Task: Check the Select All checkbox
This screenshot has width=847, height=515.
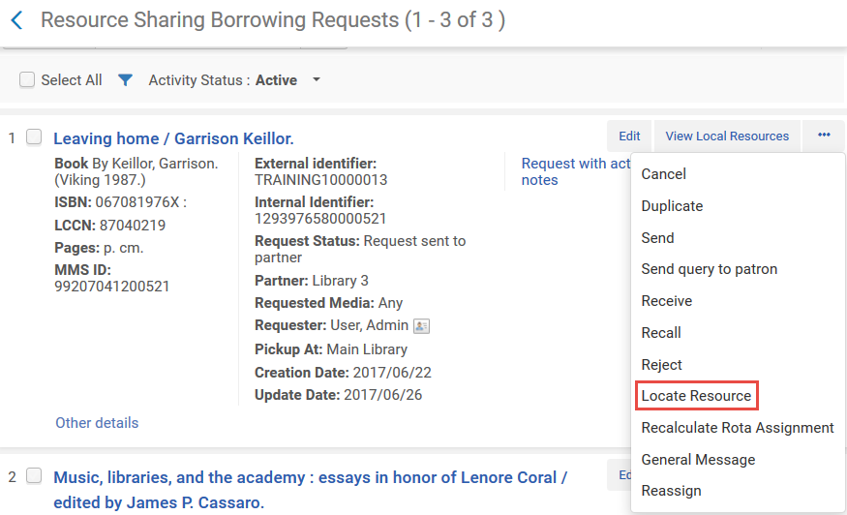Action: point(27,80)
